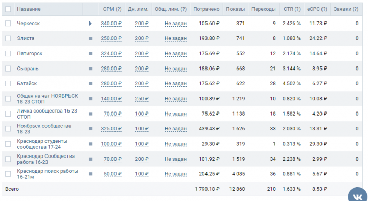The image size is (368, 201).
Task: Check the box for Элиста row
Action: (8, 38)
